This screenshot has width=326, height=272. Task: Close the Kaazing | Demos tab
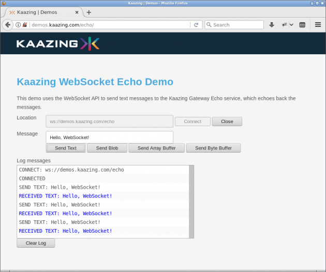pyautogui.click(x=77, y=12)
